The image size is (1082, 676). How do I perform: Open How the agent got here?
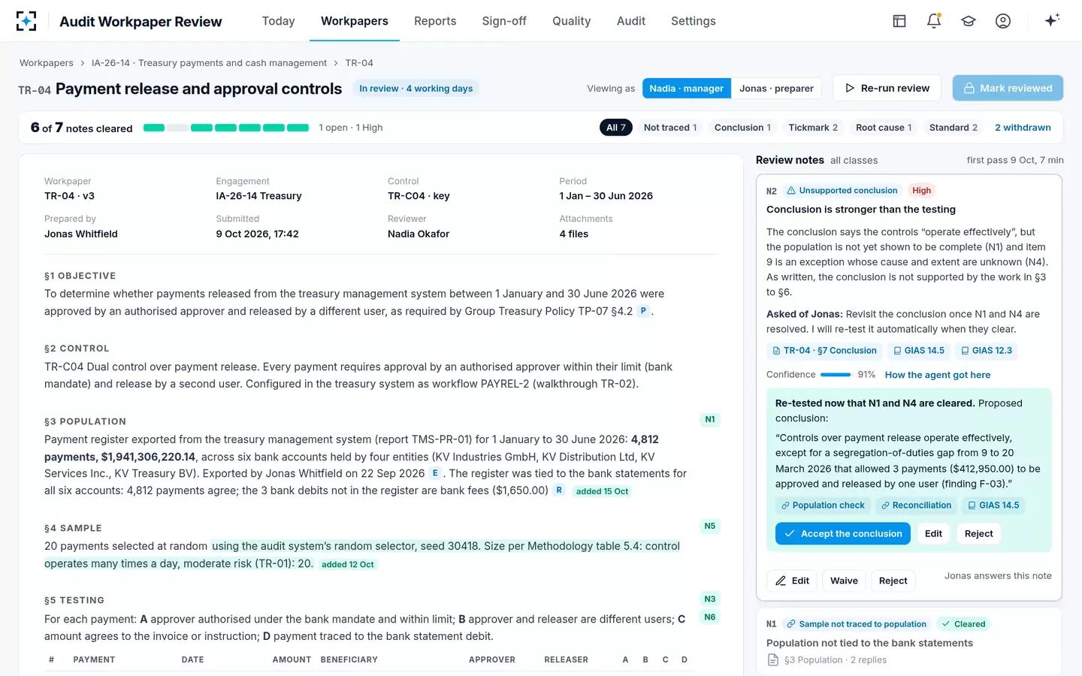938,375
